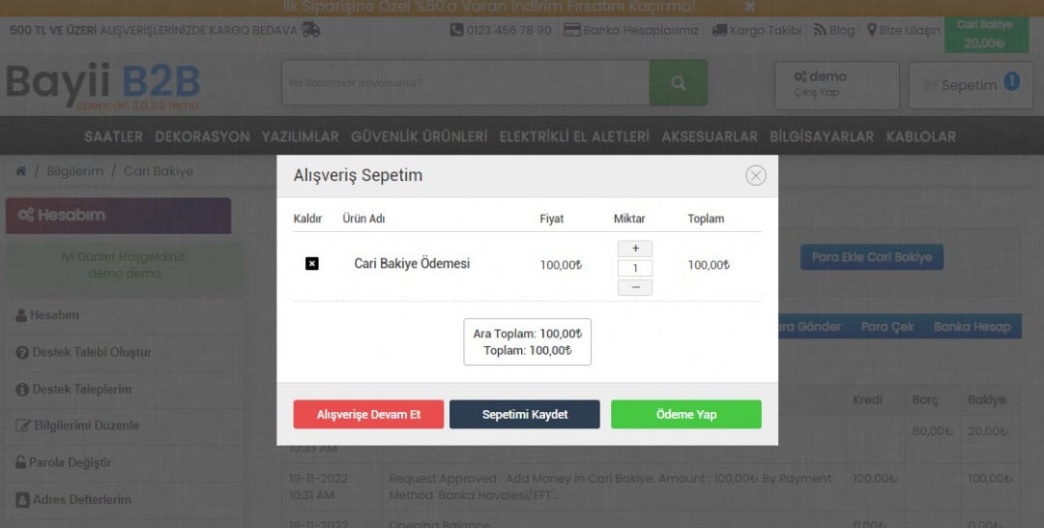Viewport: 1044px width, 529px height.
Task: Click Sepetimi Kaydet button
Action: click(525, 414)
